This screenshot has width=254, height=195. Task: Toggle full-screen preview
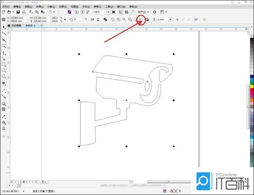pyautogui.click(x=114, y=12)
